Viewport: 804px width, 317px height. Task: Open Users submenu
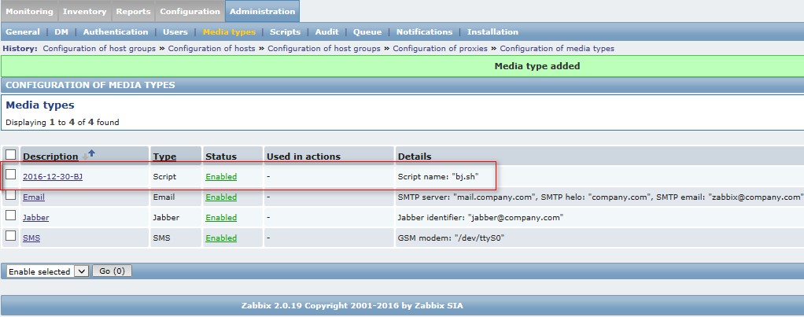[x=175, y=31]
